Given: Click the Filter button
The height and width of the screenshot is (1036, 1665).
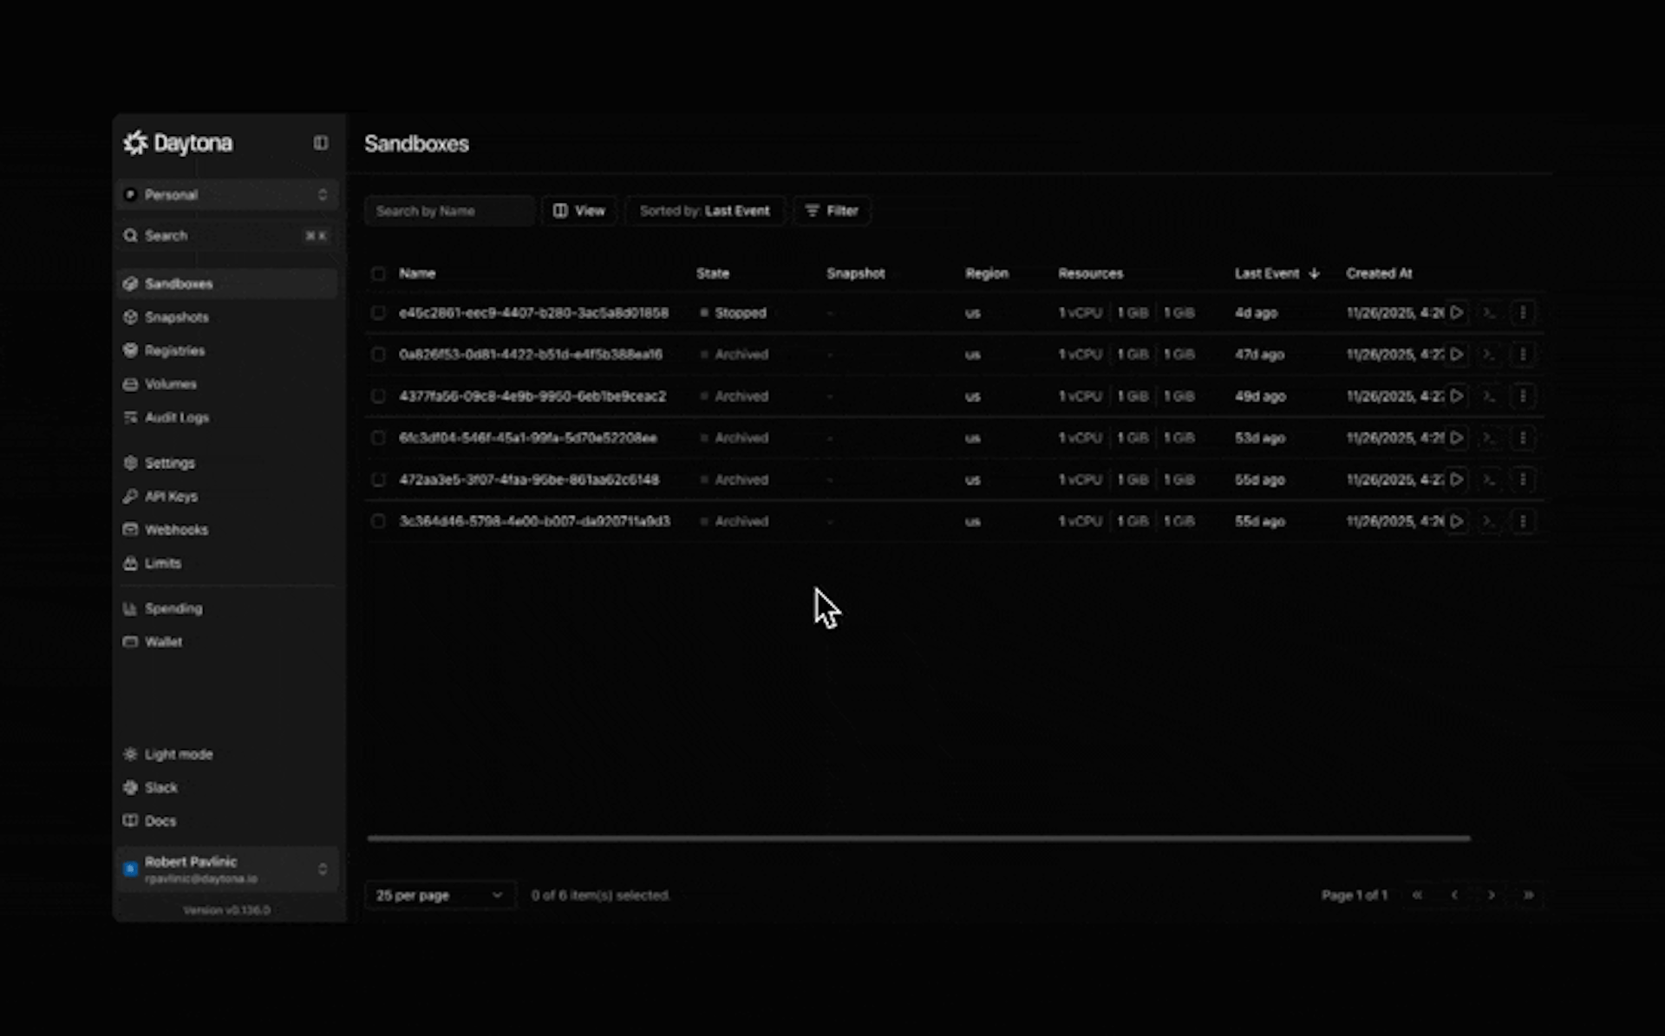Looking at the screenshot, I should (832, 211).
